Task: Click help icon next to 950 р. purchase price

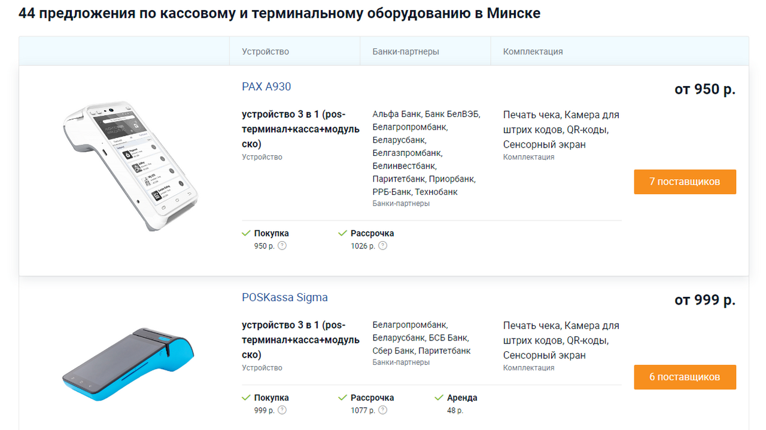Action: 282,245
